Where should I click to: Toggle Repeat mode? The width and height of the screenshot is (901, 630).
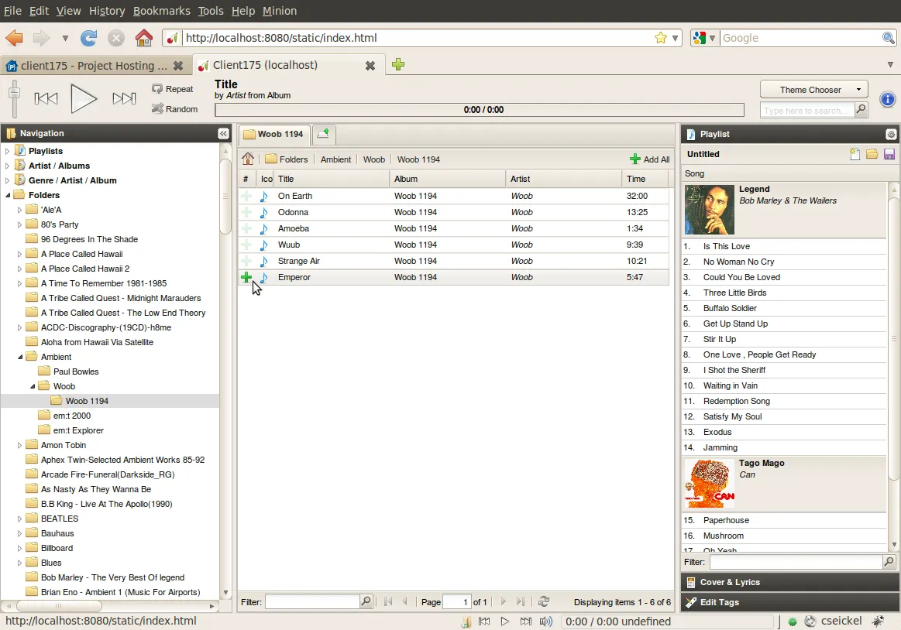173,89
